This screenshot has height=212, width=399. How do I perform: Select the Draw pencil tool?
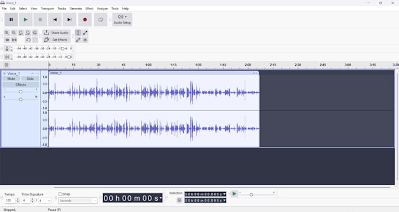pyautogui.click(x=78, y=40)
